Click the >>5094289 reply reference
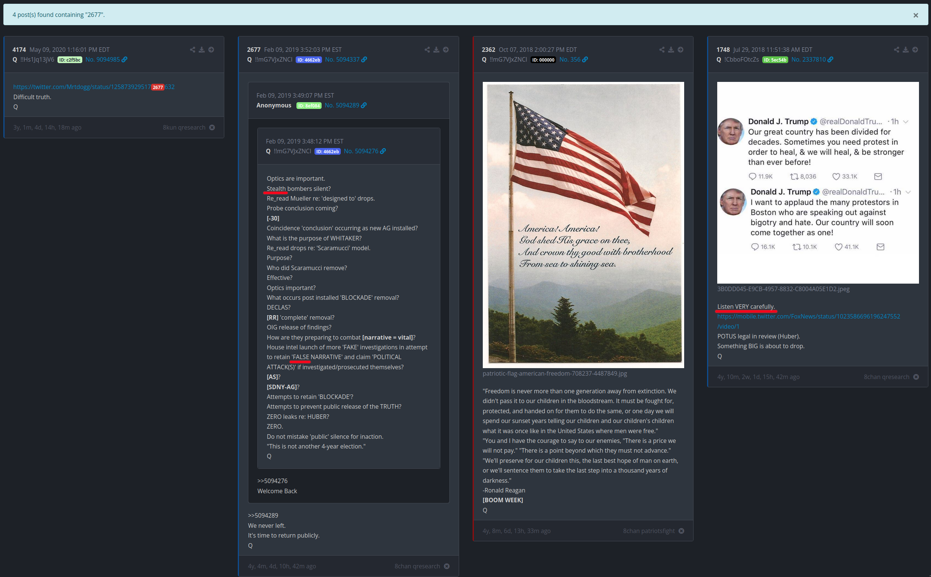 tap(263, 515)
